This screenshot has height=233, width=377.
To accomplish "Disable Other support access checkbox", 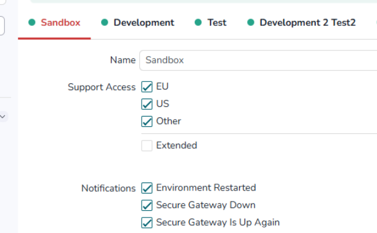I will click(147, 121).
